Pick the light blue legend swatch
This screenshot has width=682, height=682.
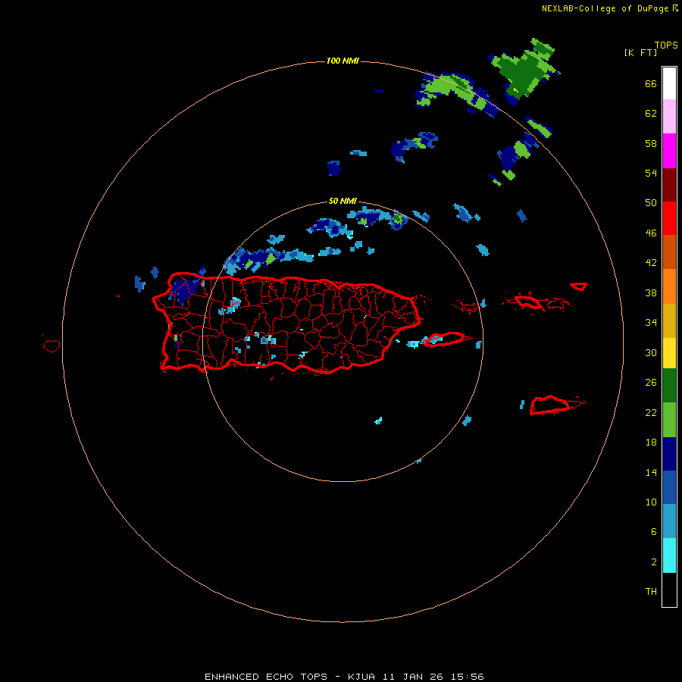669,521
